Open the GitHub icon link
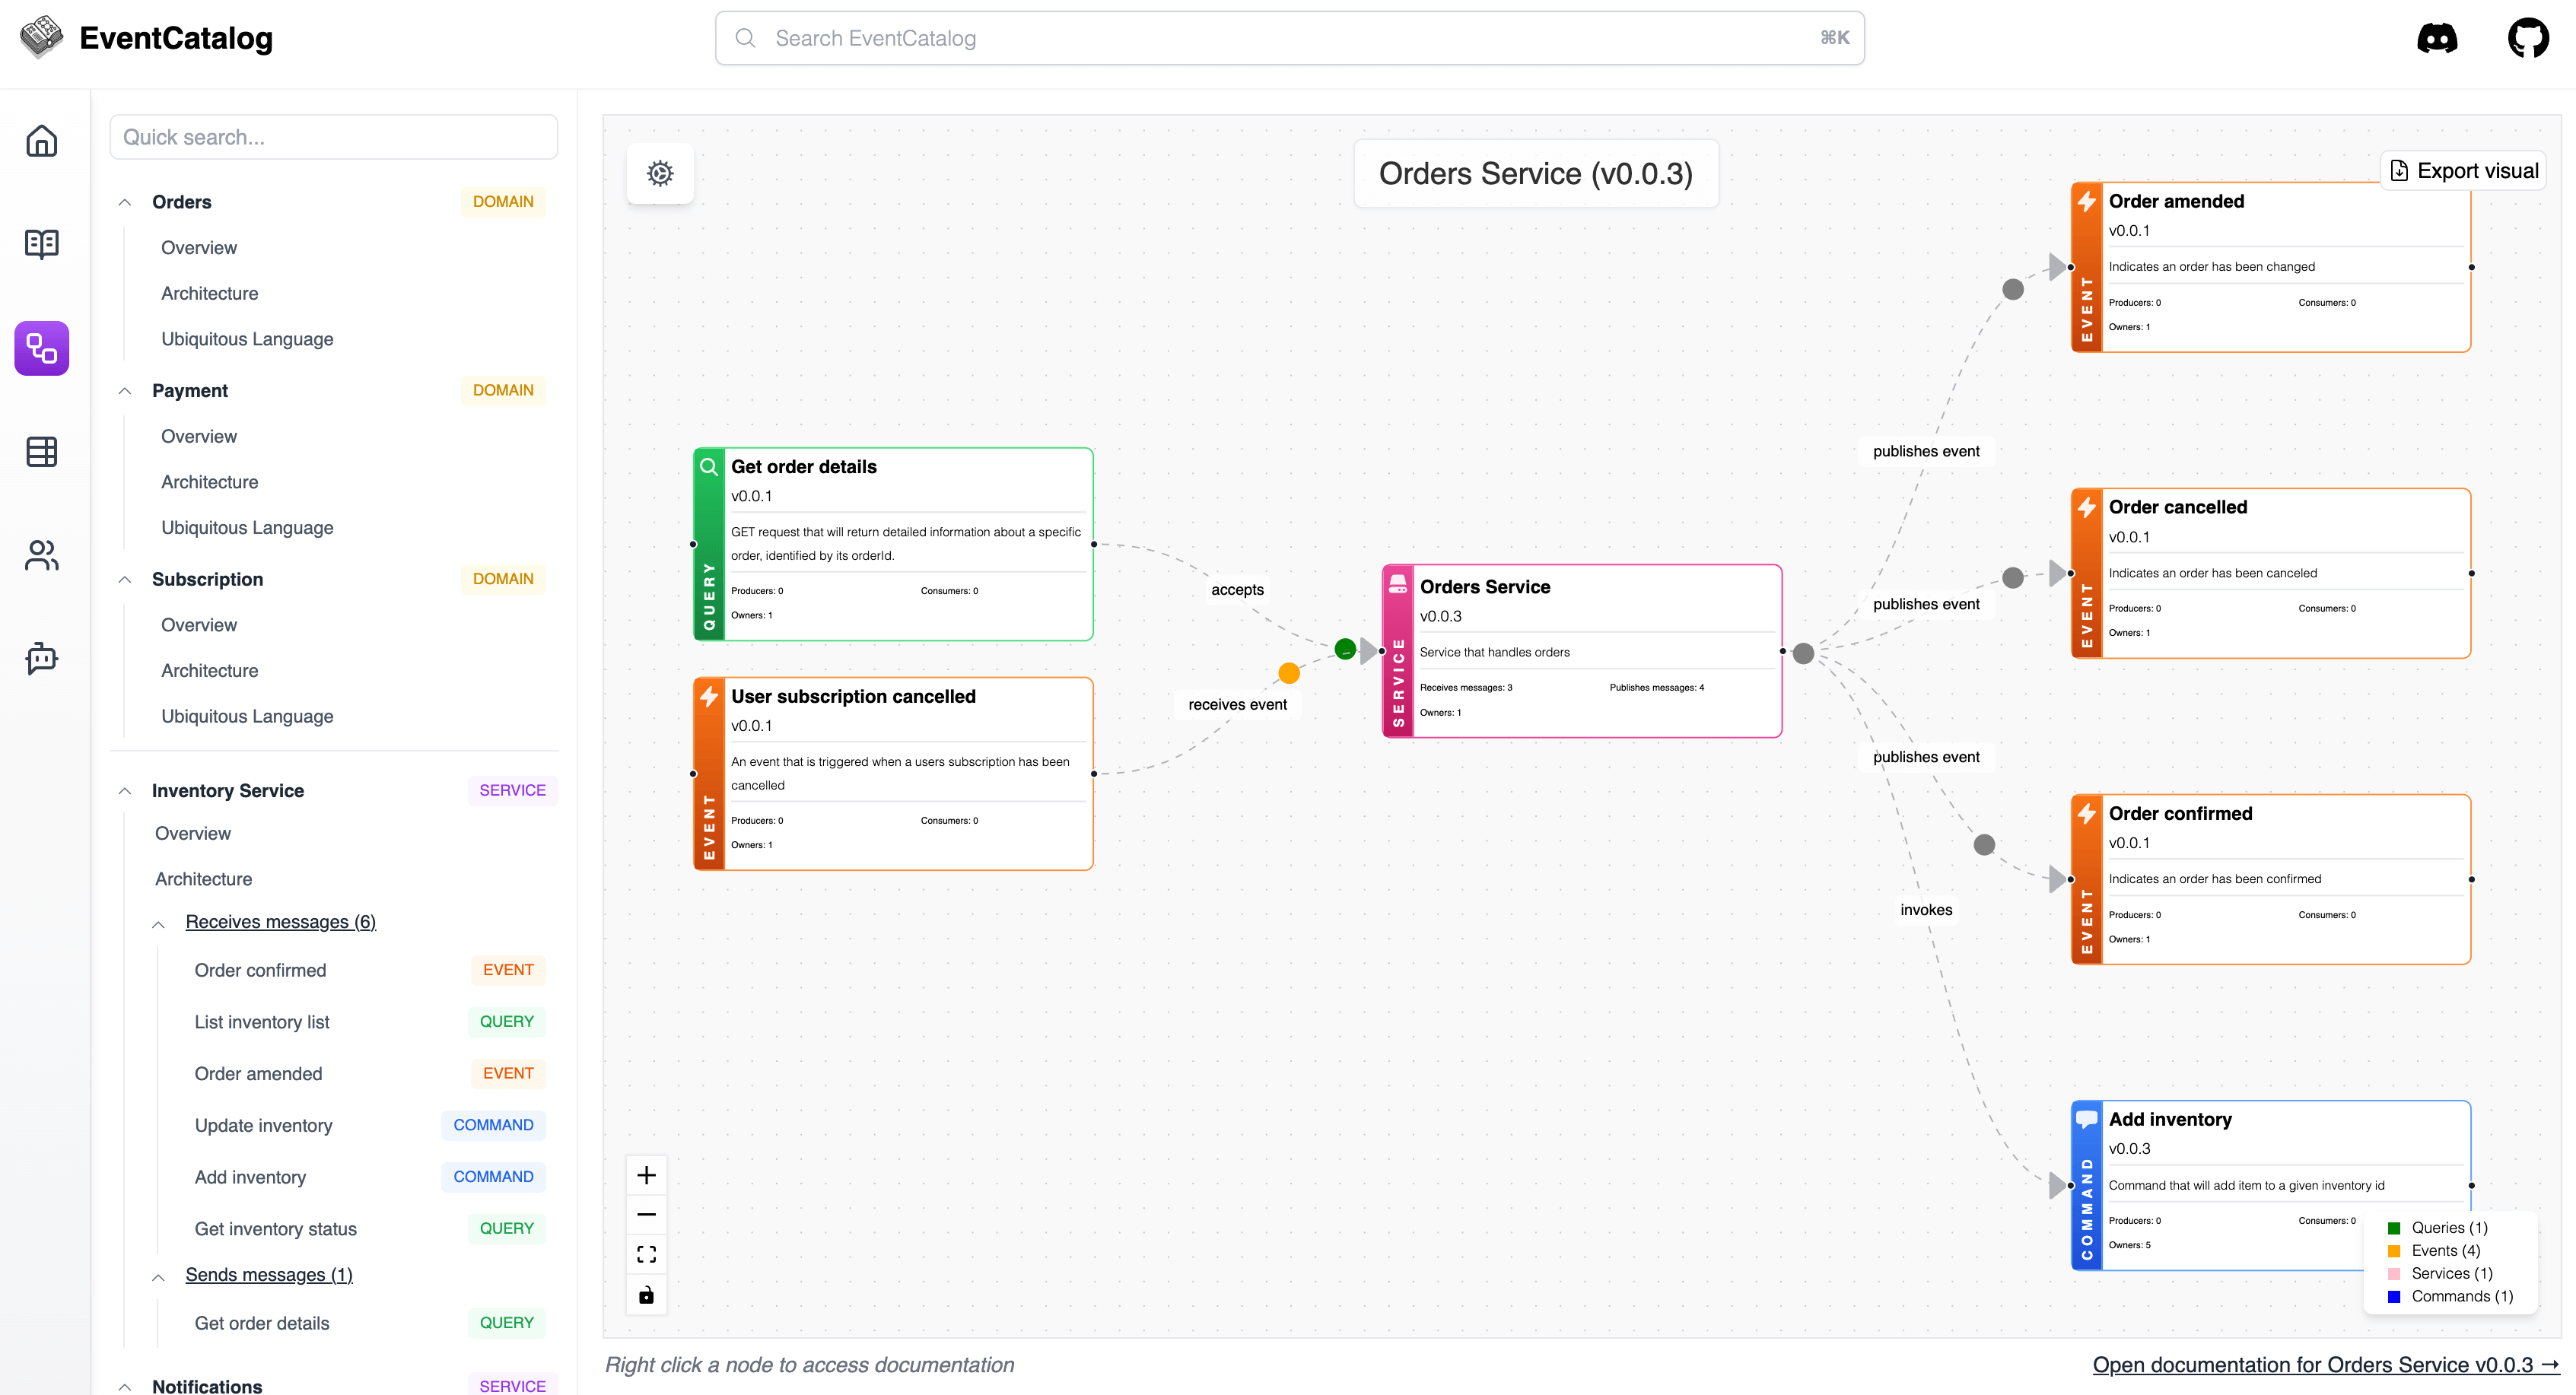This screenshot has width=2576, height=1395. pyautogui.click(x=2527, y=38)
